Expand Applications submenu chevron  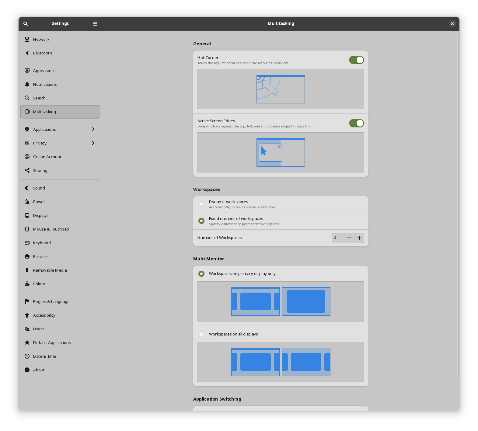pyautogui.click(x=93, y=129)
